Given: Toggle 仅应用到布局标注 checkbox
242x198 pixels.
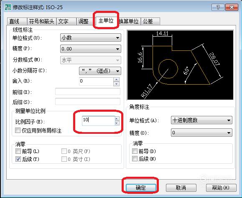Looking at the screenshot, I should point(18,130).
